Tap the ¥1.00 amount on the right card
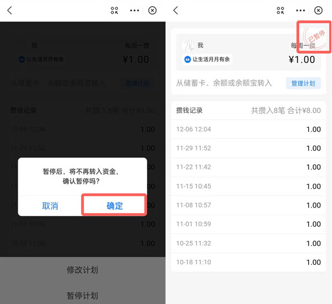 302,60
